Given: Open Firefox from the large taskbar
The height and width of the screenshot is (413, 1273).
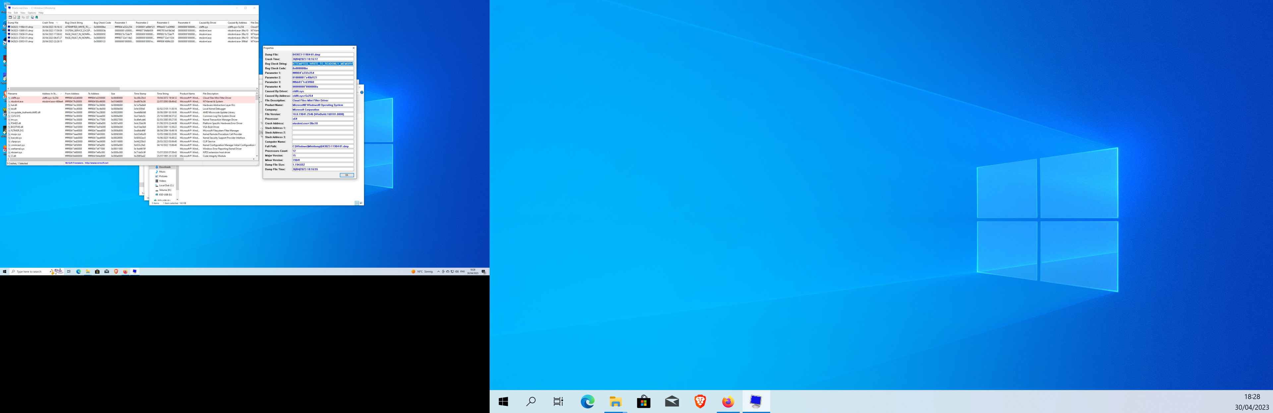Looking at the screenshot, I should [x=727, y=401].
